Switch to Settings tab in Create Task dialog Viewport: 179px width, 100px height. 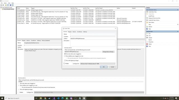click(x=85, y=32)
